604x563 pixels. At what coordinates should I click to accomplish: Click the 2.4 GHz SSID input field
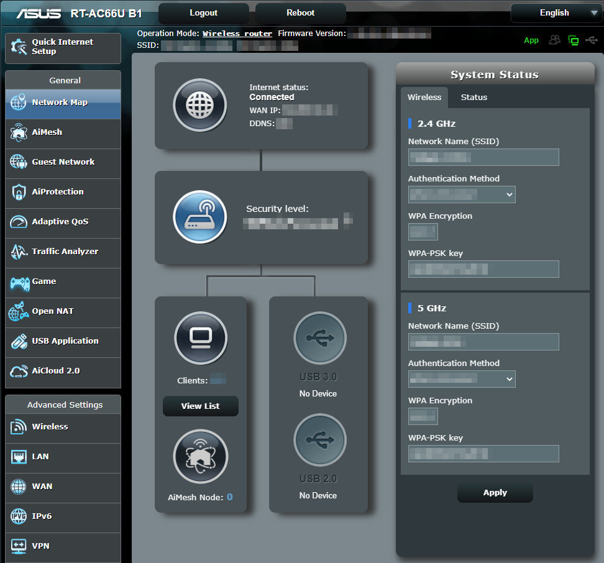coord(483,157)
